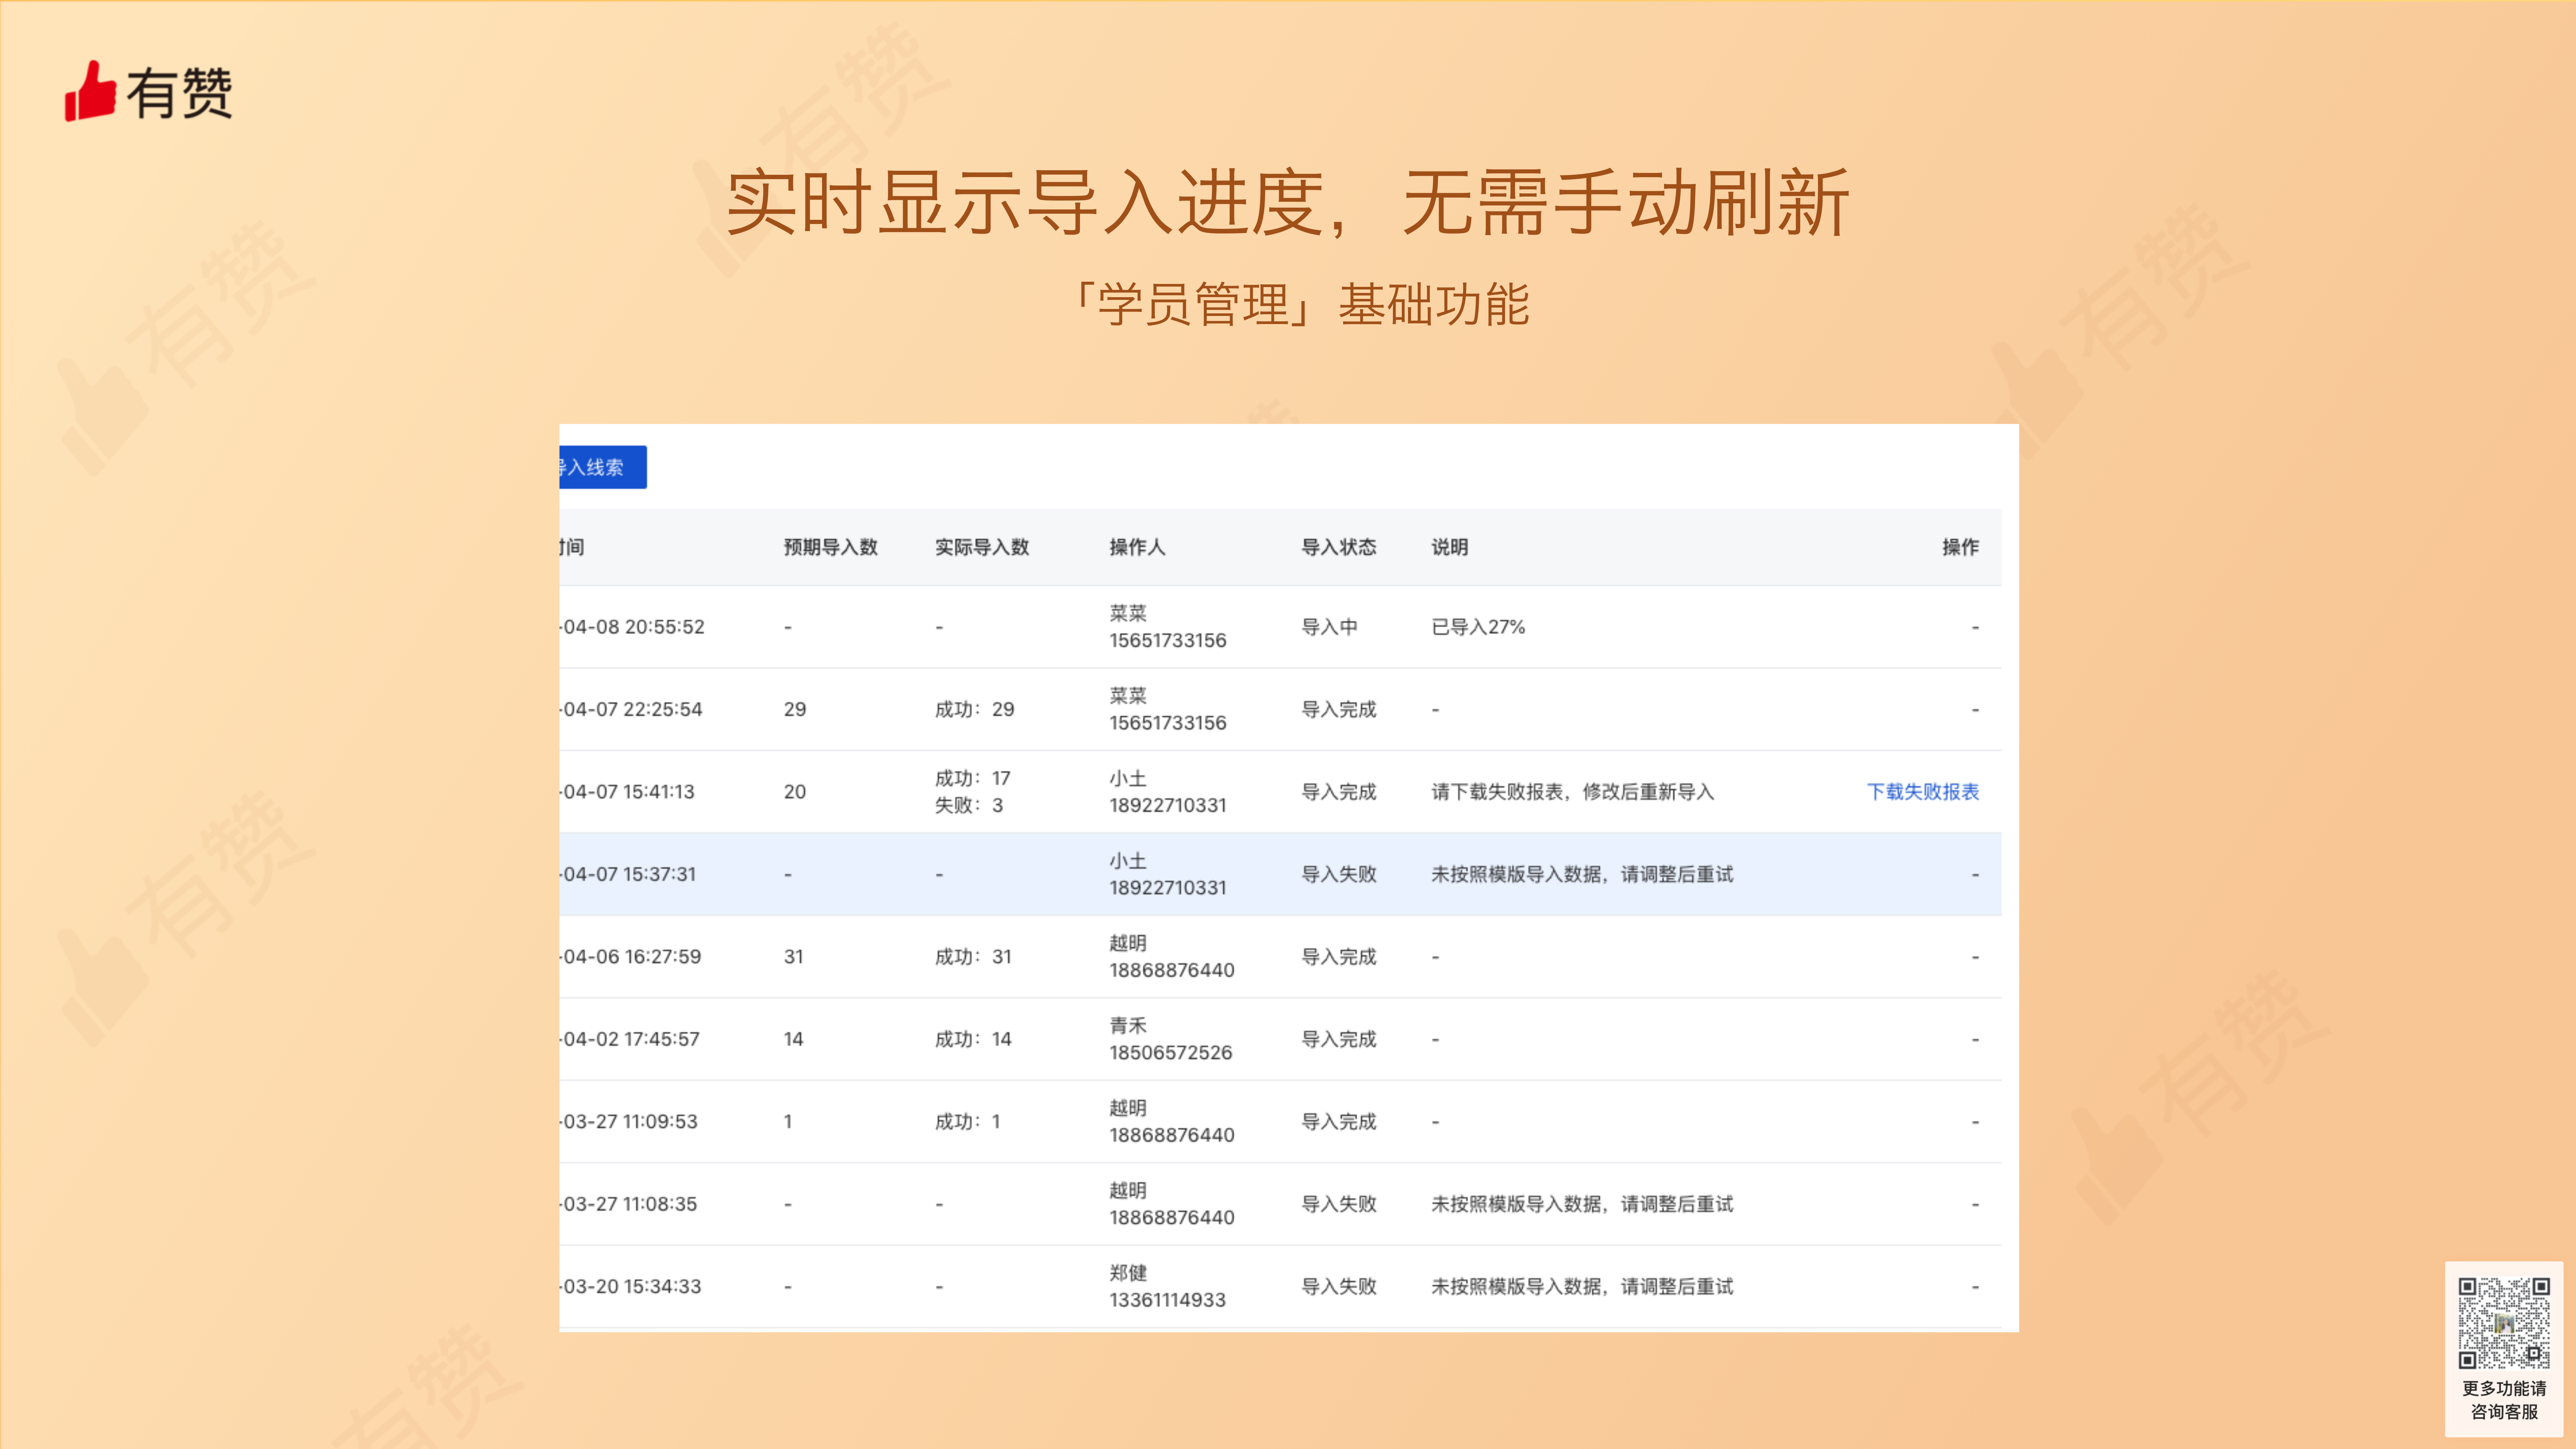Select the row dated 04-08 20:55:52
Image resolution: width=2576 pixels, height=1449 pixels.
pos(1280,627)
